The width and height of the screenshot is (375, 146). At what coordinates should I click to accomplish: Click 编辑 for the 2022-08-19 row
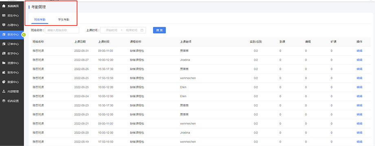[x=359, y=142]
